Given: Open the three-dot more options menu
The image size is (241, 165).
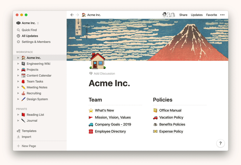Looking at the screenshot, I should [x=222, y=15].
